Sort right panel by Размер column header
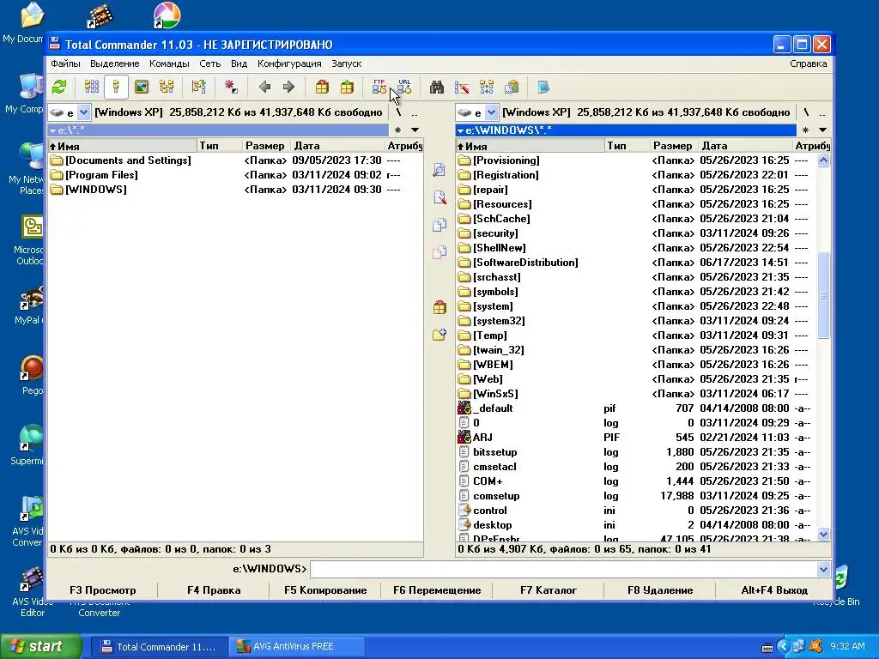 coord(673,146)
